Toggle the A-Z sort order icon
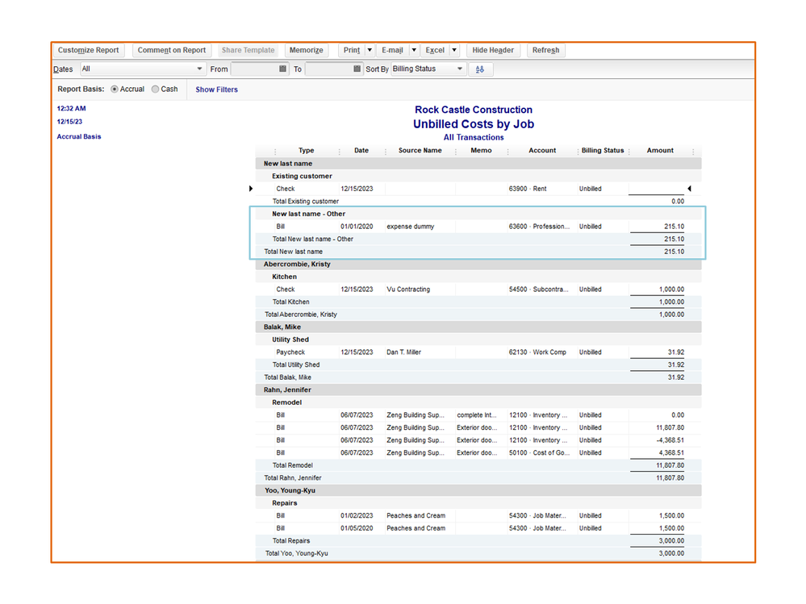Image resolution: width=806 pixels, height=604 pixels. (x=480, y=69)
